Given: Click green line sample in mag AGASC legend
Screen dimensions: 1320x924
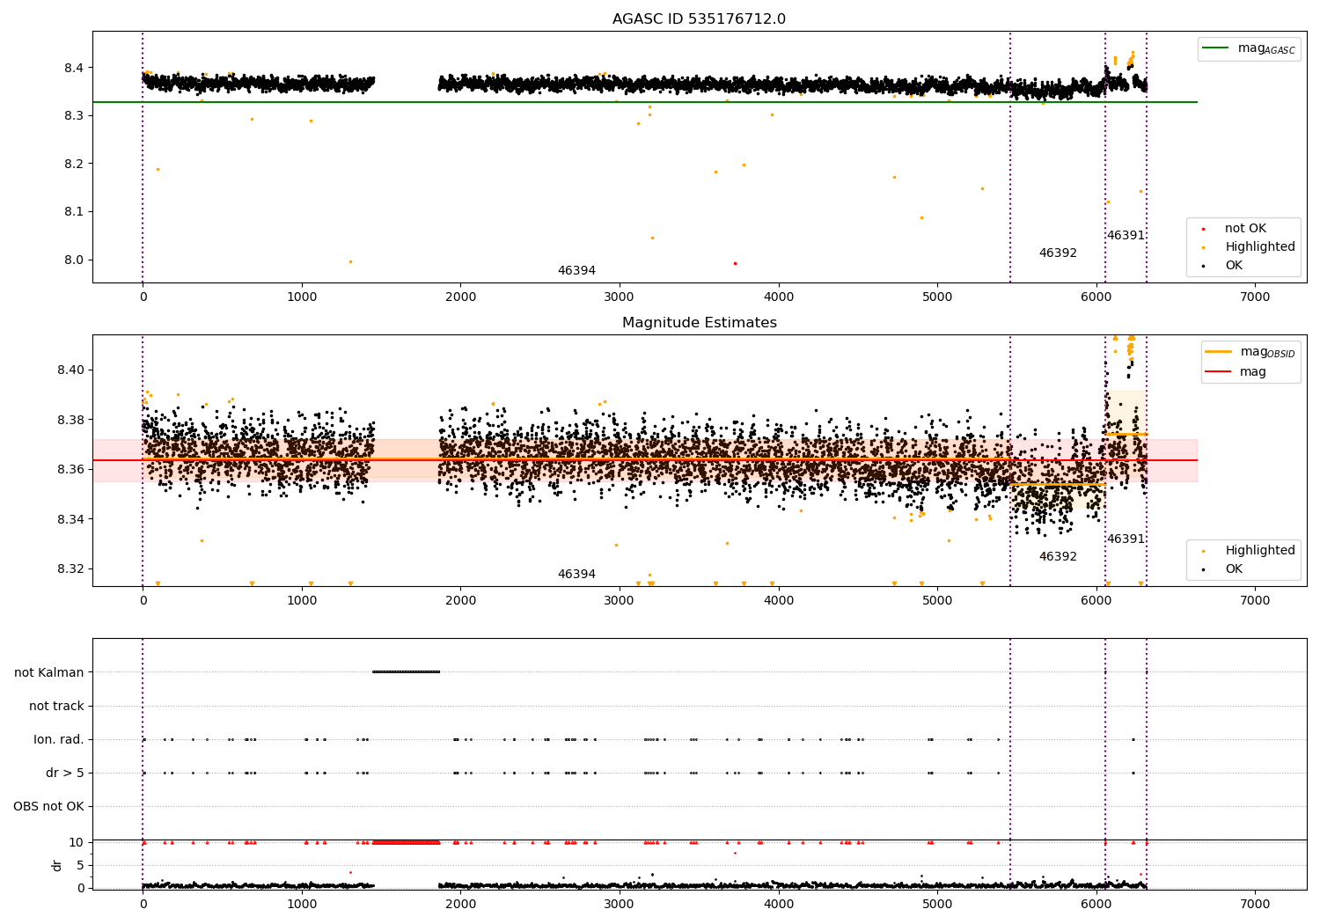Looking at the screenshot, I should pos(1216,48).
